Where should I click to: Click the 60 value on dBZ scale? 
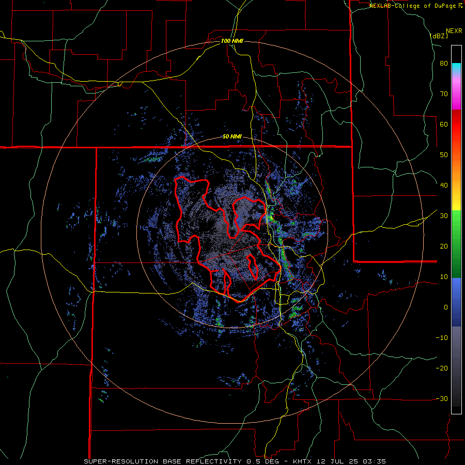[x=444, y=124]
